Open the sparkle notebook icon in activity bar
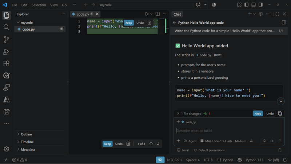 point(6,112)
